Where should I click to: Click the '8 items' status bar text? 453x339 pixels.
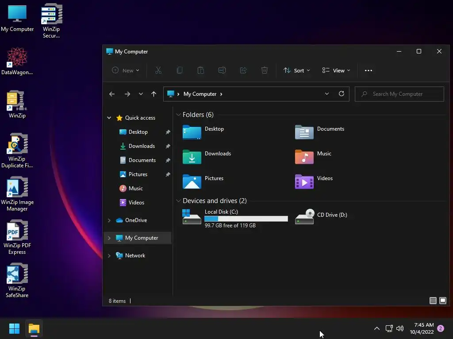pyautogui.click(x=117, y=301)
